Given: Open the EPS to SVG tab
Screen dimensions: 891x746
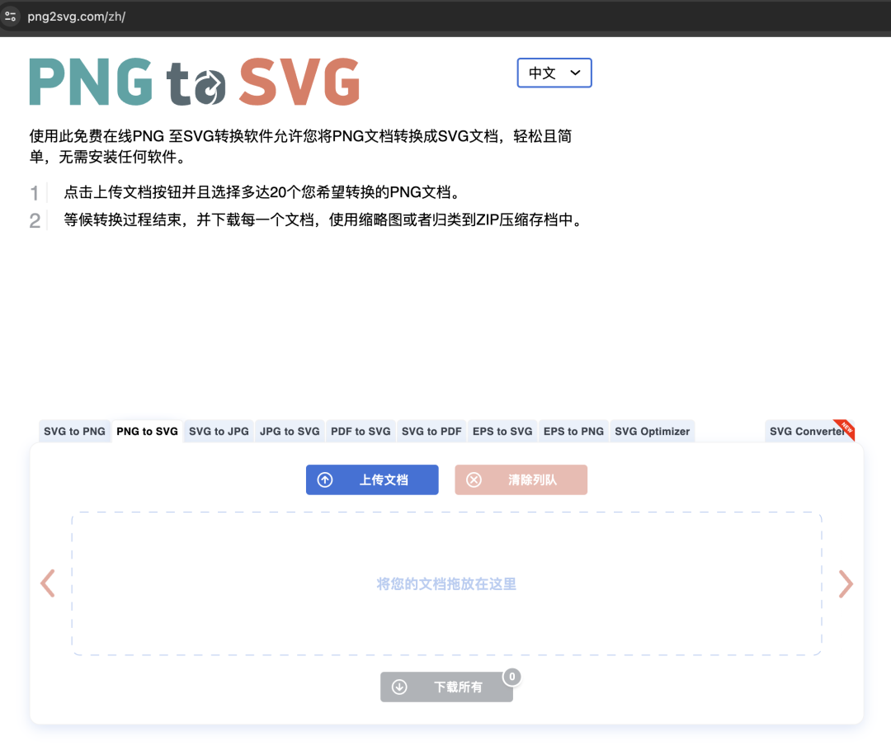Looking at the screenshot, I should (502, 432).
